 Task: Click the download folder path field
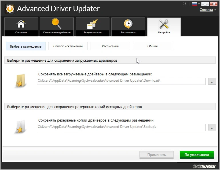pyautogui.click(x=121, y=81)
